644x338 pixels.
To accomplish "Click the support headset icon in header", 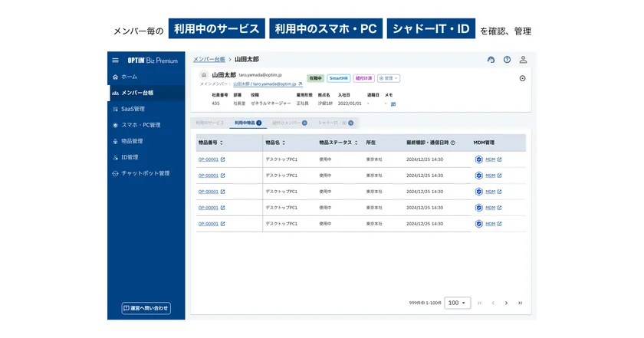I will 491,60.
